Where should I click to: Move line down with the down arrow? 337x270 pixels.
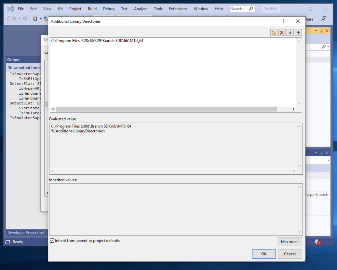coord(290,33)
